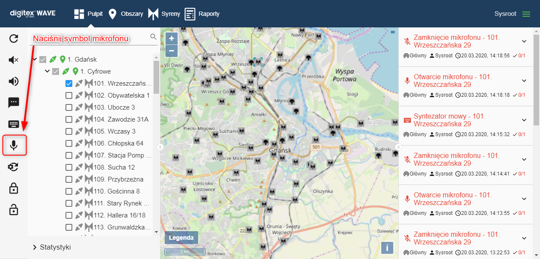Open the Raporty tab

tap(202, 14)
